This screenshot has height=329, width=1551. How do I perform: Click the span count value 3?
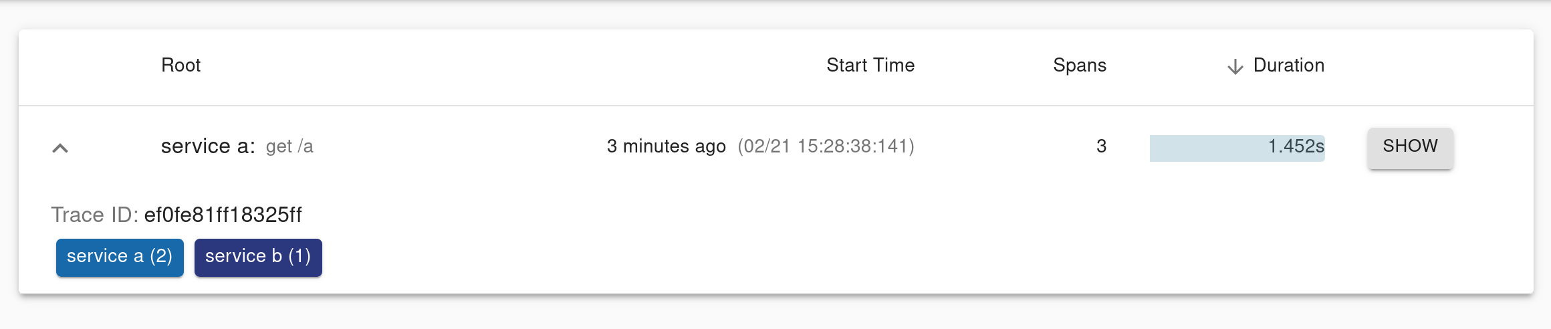(1101, 146)
